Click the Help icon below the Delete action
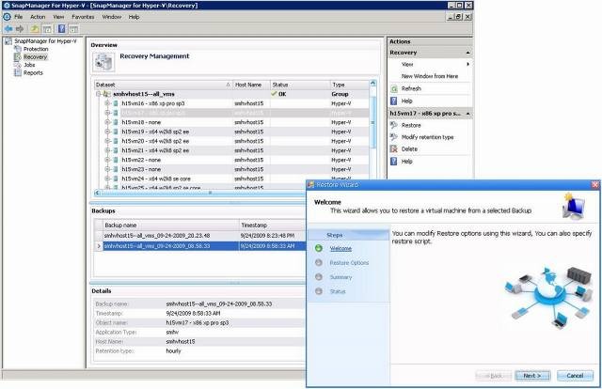The height and width of the screenshot is (389, 602). (394, 162)
